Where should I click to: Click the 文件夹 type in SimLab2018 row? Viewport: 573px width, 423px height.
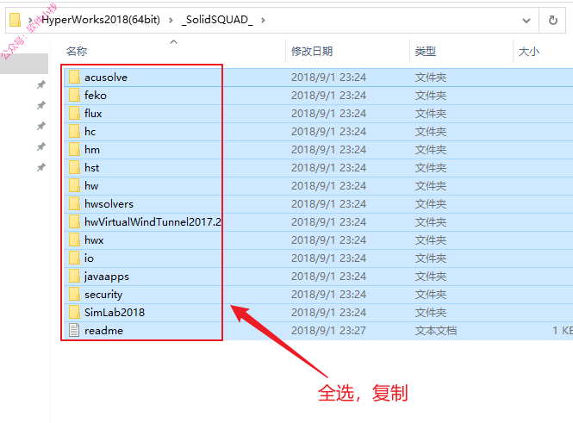click(431, 312)
